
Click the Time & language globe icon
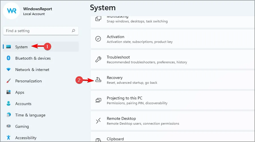[8, 115]
